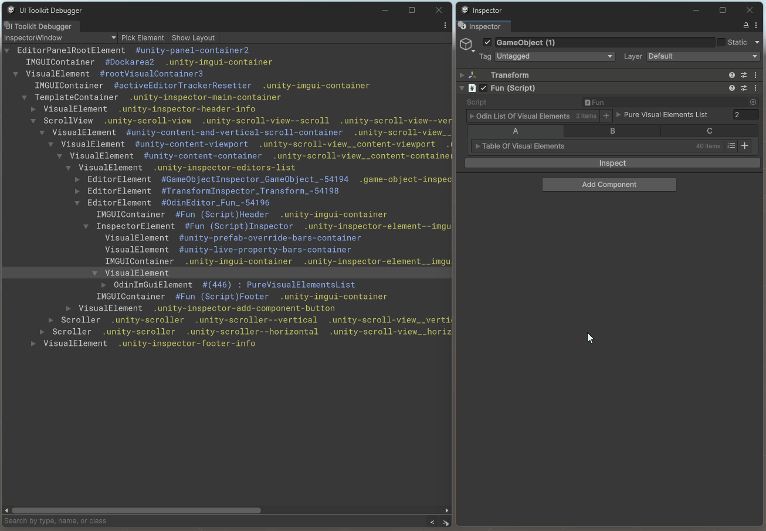Select EditorElement #TransformInspector_Transform_-54198 row
766x531 pixels.
227,191
